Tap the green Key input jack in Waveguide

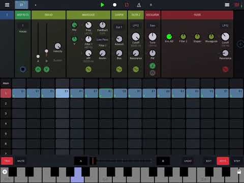(74, 25)
